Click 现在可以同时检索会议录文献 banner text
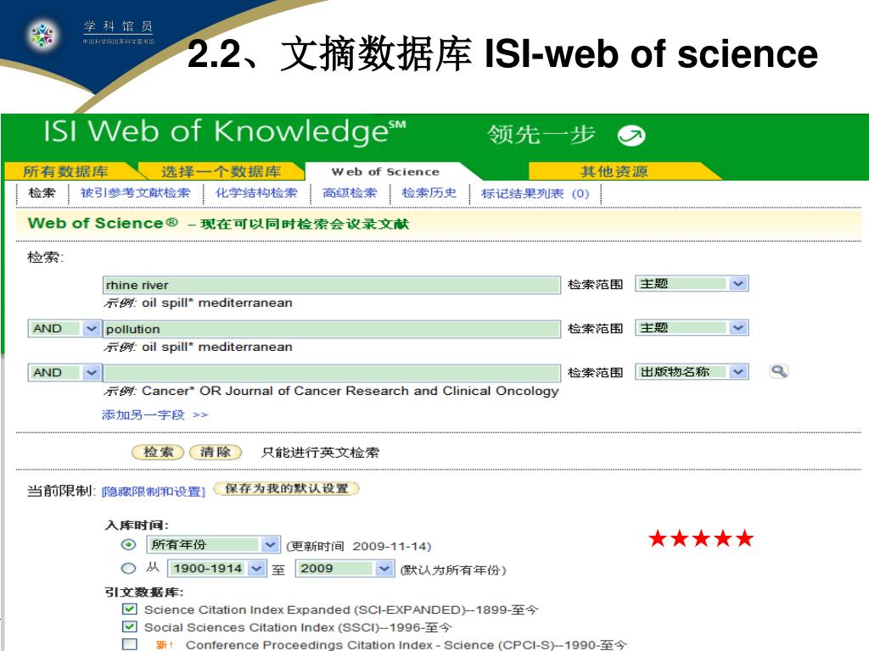Screen dimensions: 869x651 pos(305,224)
